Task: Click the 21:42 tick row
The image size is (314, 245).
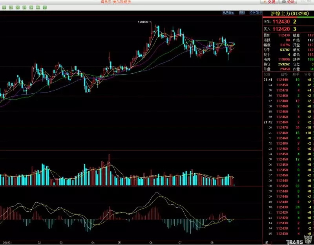Action: (288, 122)
